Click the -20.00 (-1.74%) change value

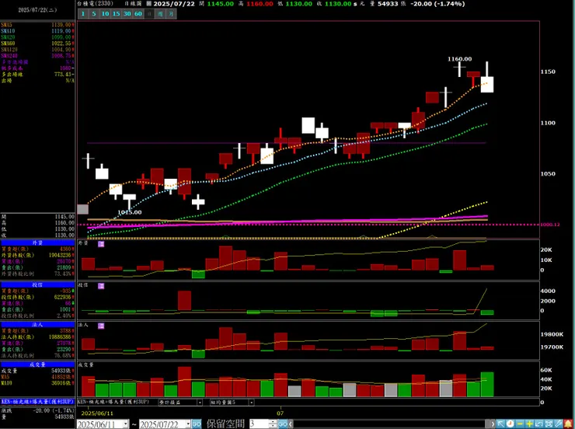437,4
